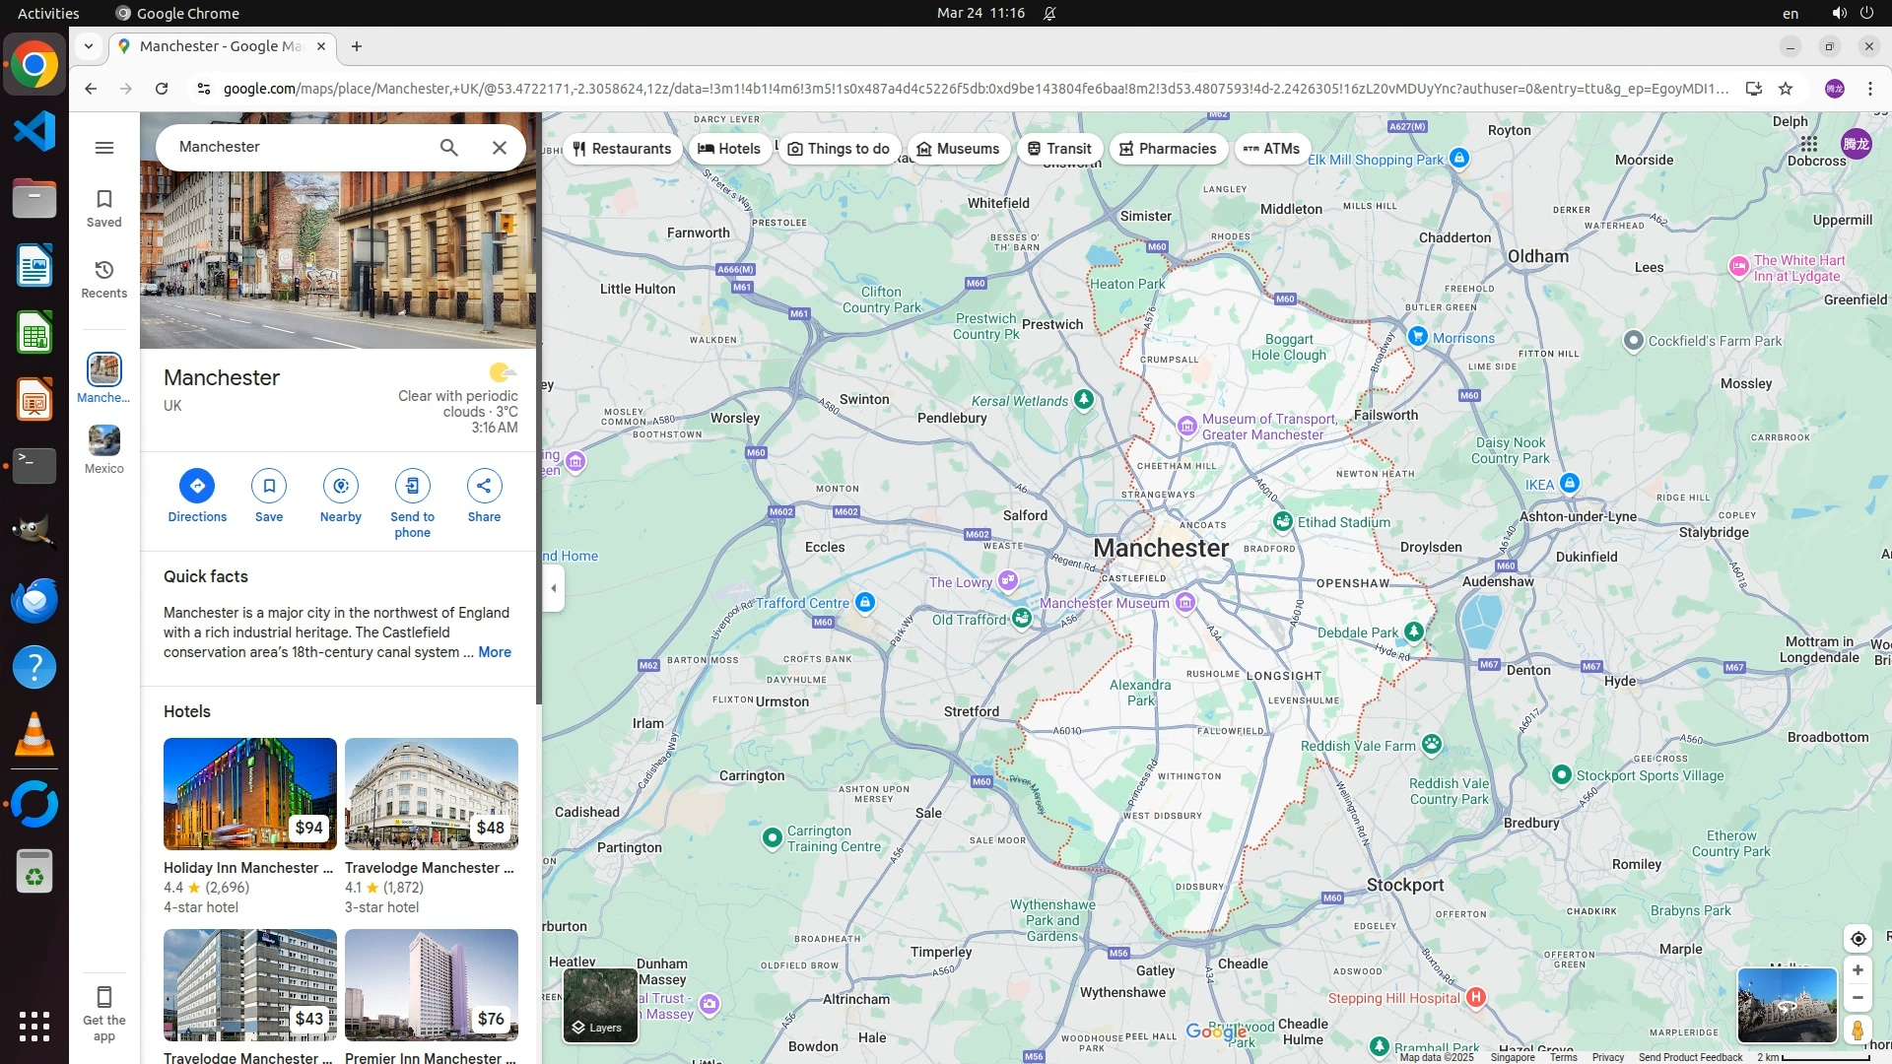Open the Recents sidebar button
This screenshot has width=1892, height=1064.
tap(104, 279)
